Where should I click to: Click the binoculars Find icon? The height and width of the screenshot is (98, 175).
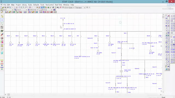58,7
